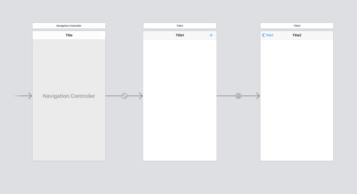Select the Title2 scene header bar
This screenshot has height=194, width=357.
click(297, 26)
